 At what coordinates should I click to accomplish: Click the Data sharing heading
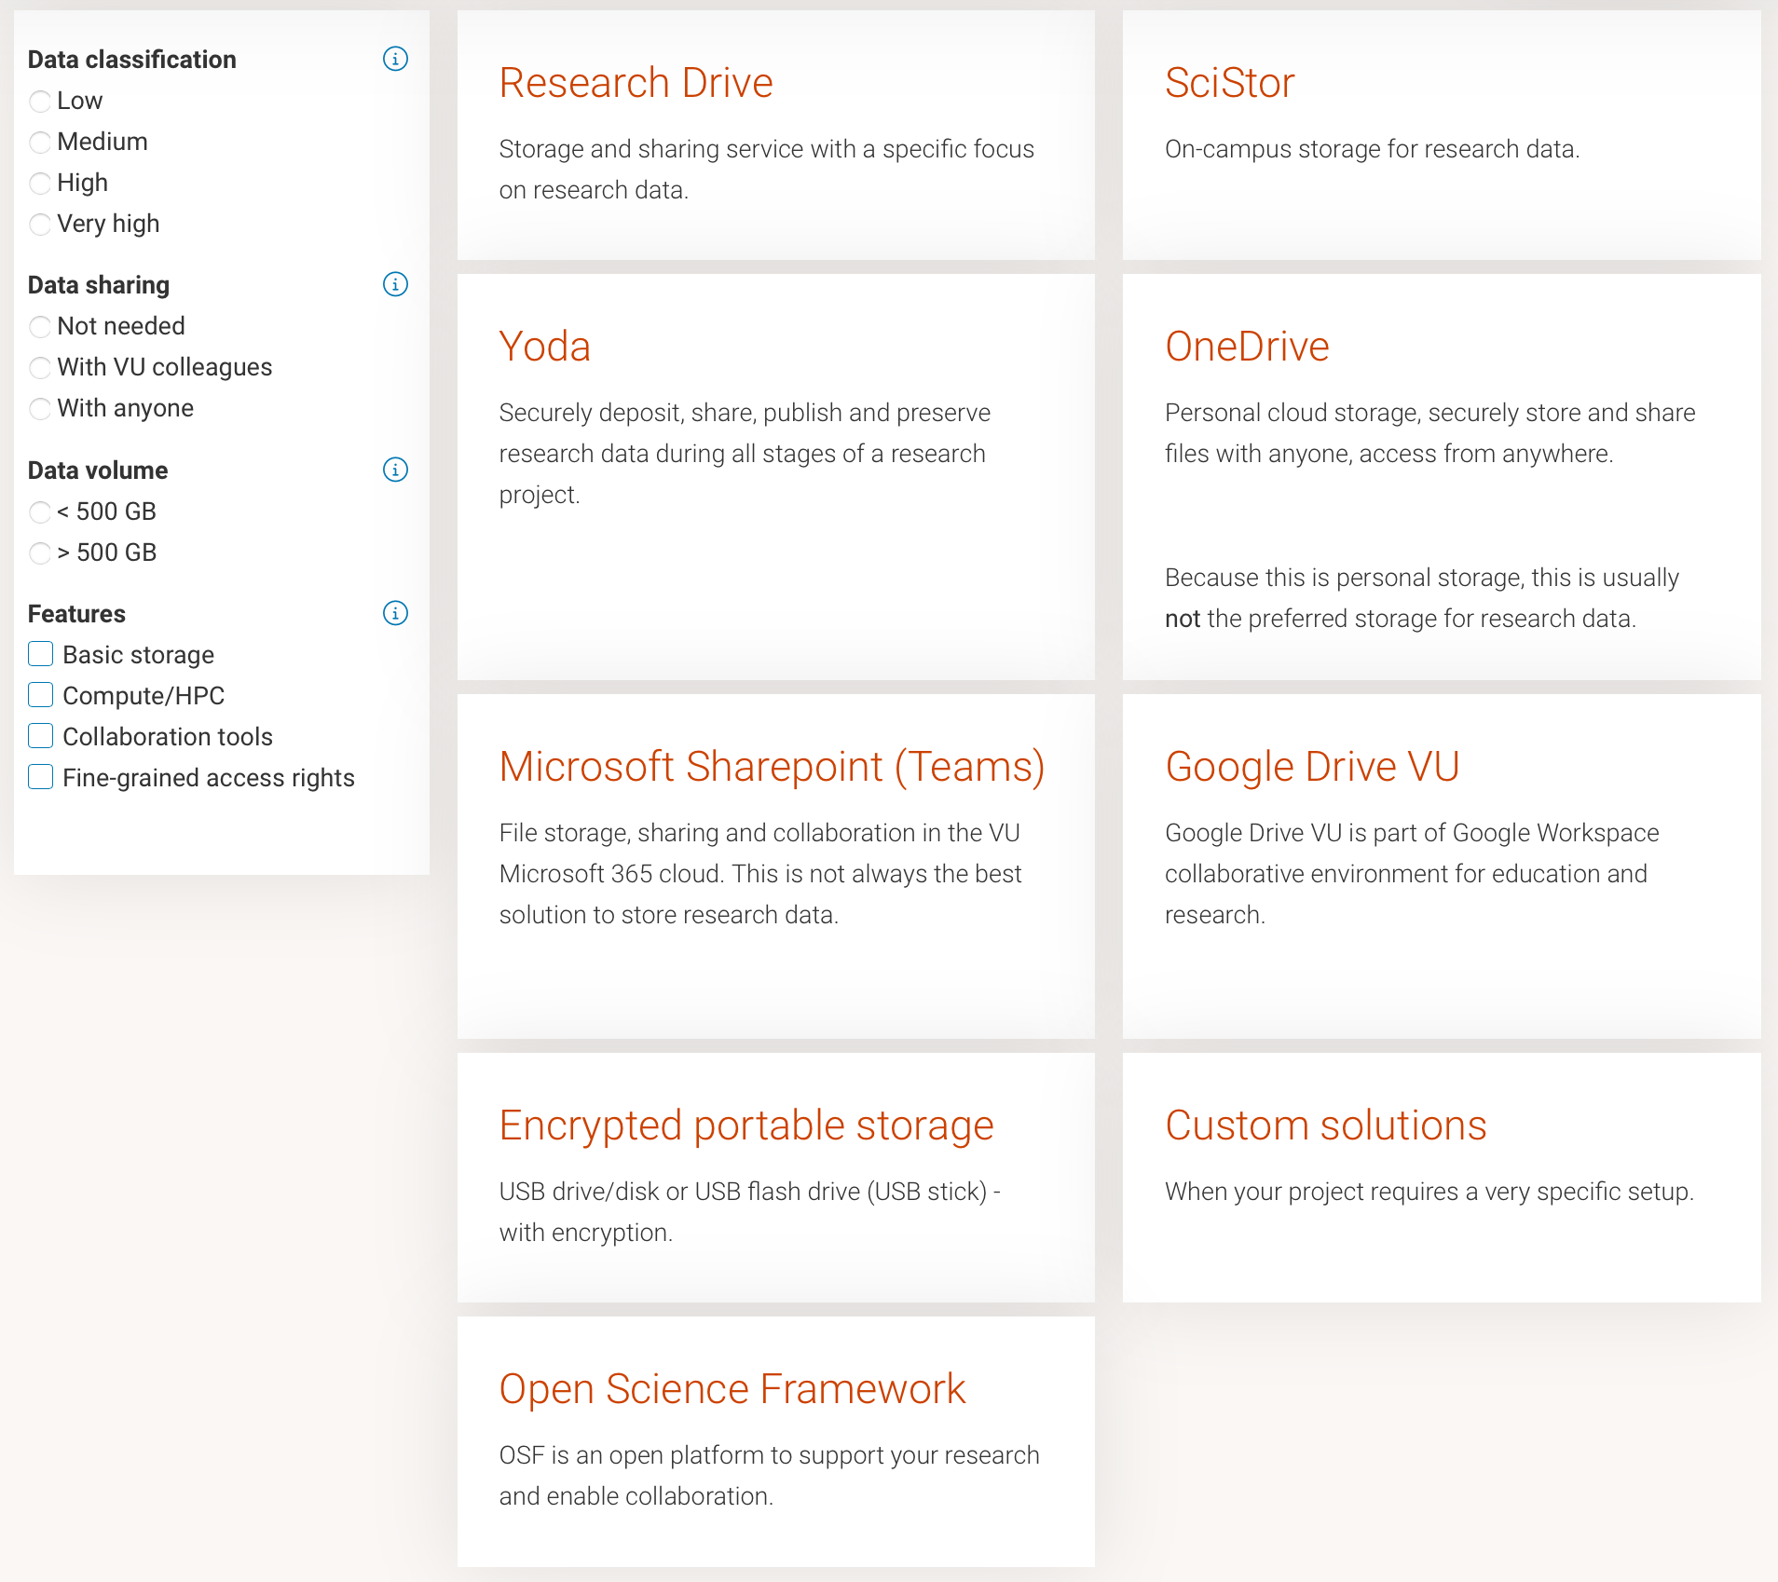click(99, 285)
